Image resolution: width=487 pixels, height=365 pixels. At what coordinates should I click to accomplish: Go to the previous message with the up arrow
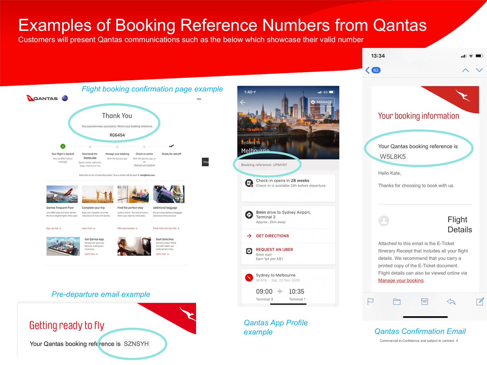[x=465, y=70]
